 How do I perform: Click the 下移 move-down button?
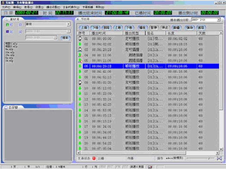[x=129, y=28]
